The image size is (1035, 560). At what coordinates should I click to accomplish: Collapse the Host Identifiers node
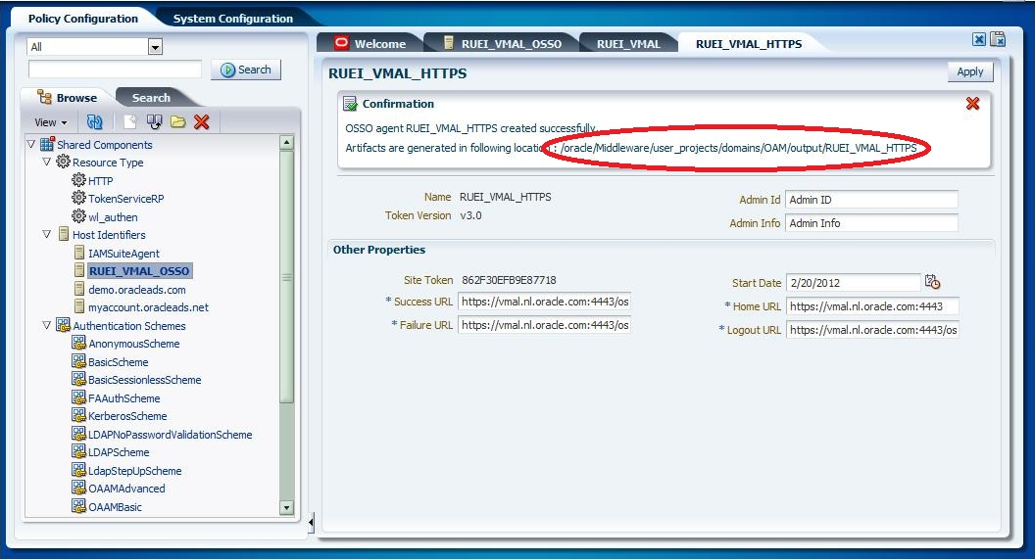[46, 234]
